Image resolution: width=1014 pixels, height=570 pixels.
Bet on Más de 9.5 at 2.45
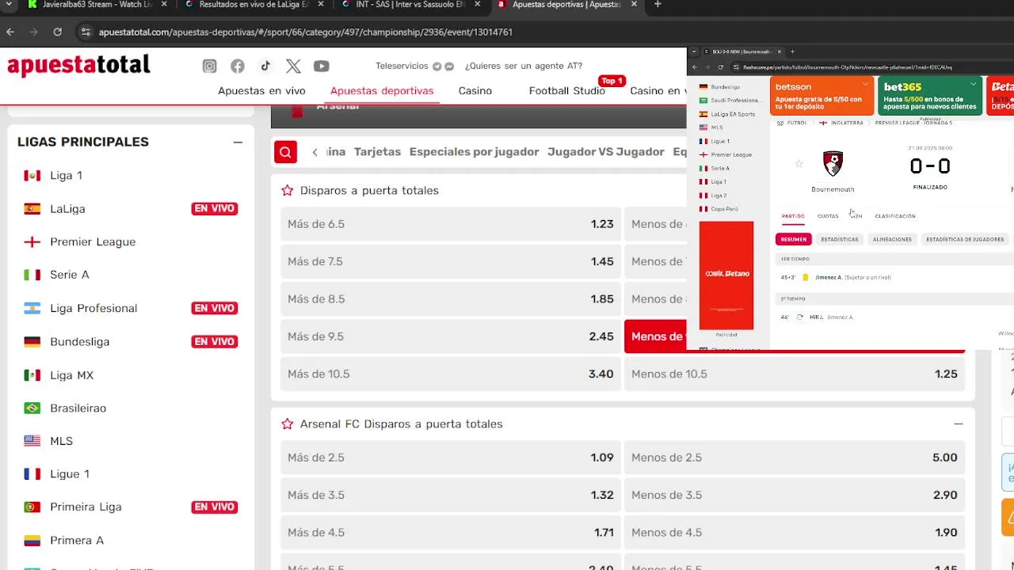(451, 336)
